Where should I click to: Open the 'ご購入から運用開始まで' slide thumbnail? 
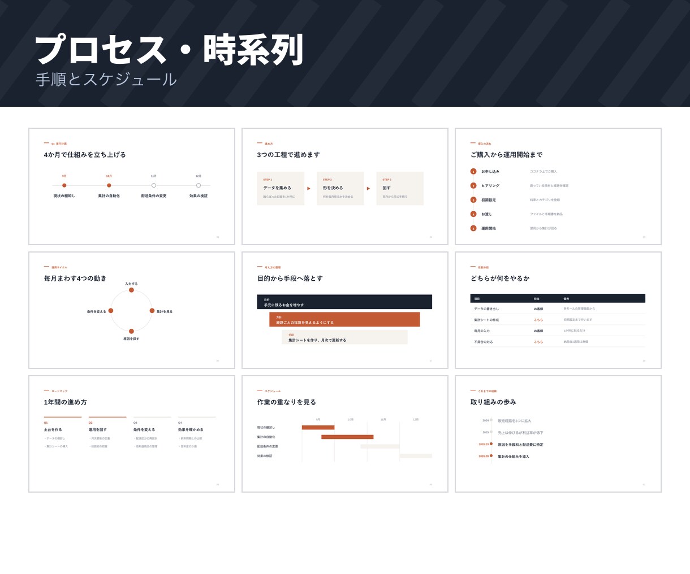point(558,186)
